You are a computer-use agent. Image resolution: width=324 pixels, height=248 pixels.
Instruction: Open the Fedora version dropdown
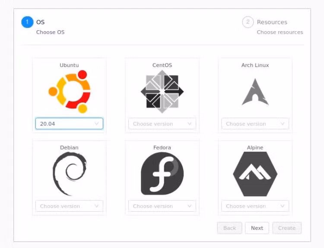click(x=162, y=206)
